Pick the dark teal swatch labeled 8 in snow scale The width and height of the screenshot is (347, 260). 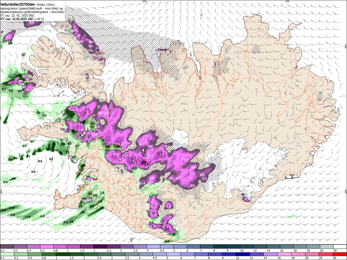(220, 247)
